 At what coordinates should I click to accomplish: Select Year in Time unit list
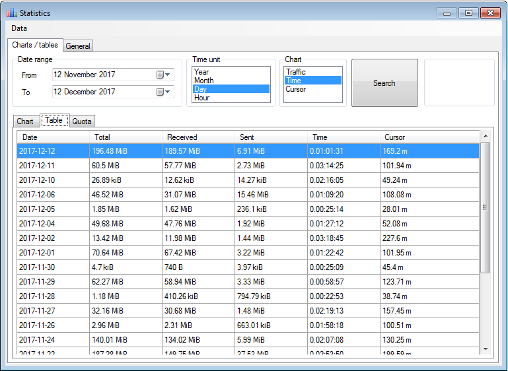click(231, 71)
